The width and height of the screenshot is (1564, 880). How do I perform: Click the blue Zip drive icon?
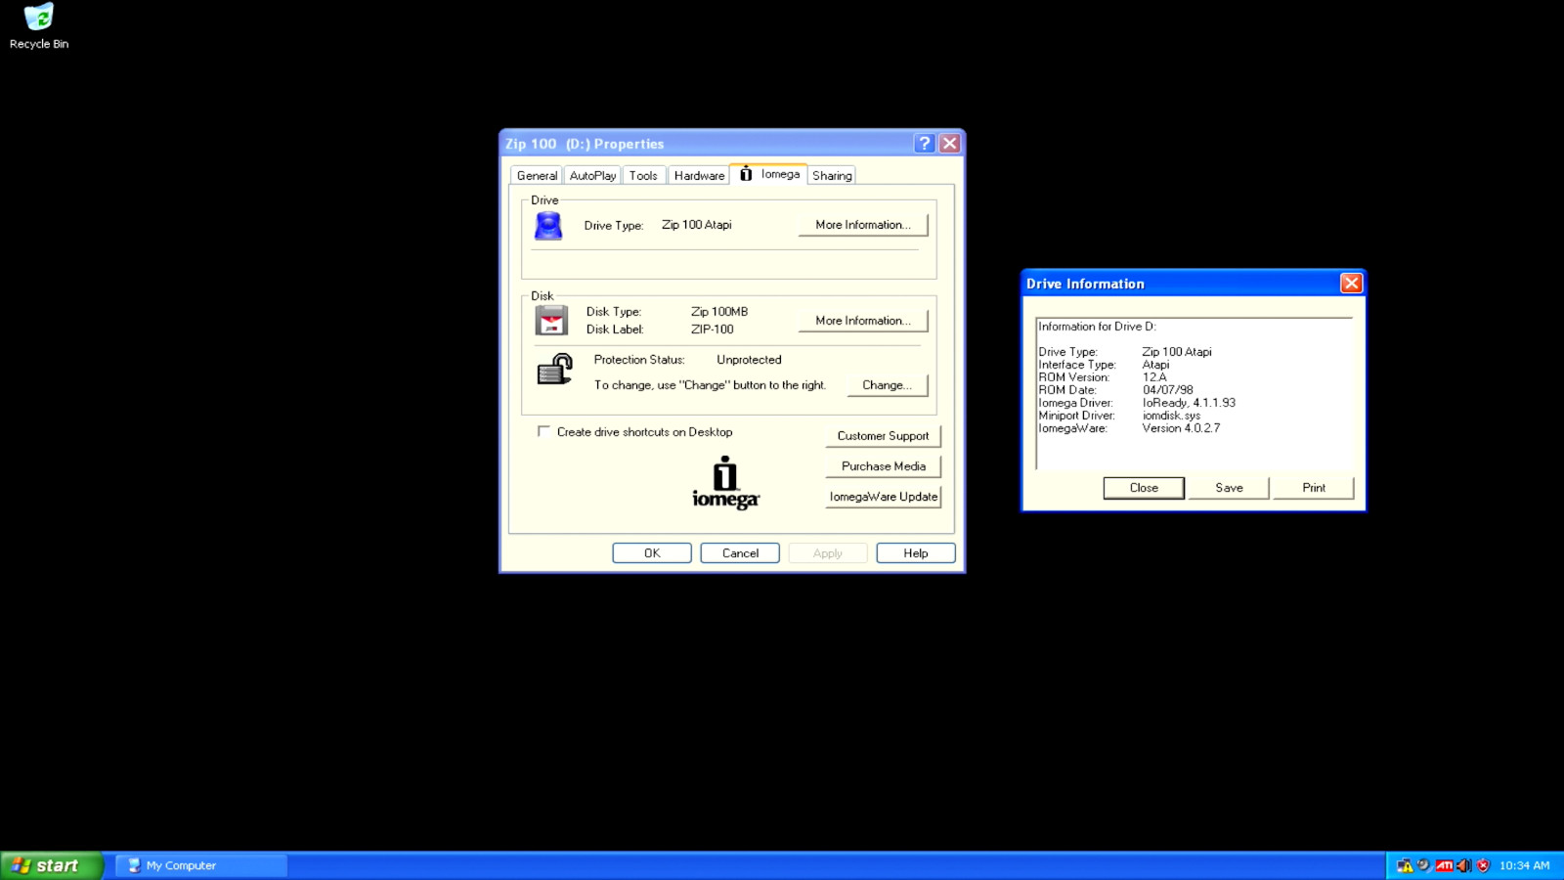pos(548,226)
